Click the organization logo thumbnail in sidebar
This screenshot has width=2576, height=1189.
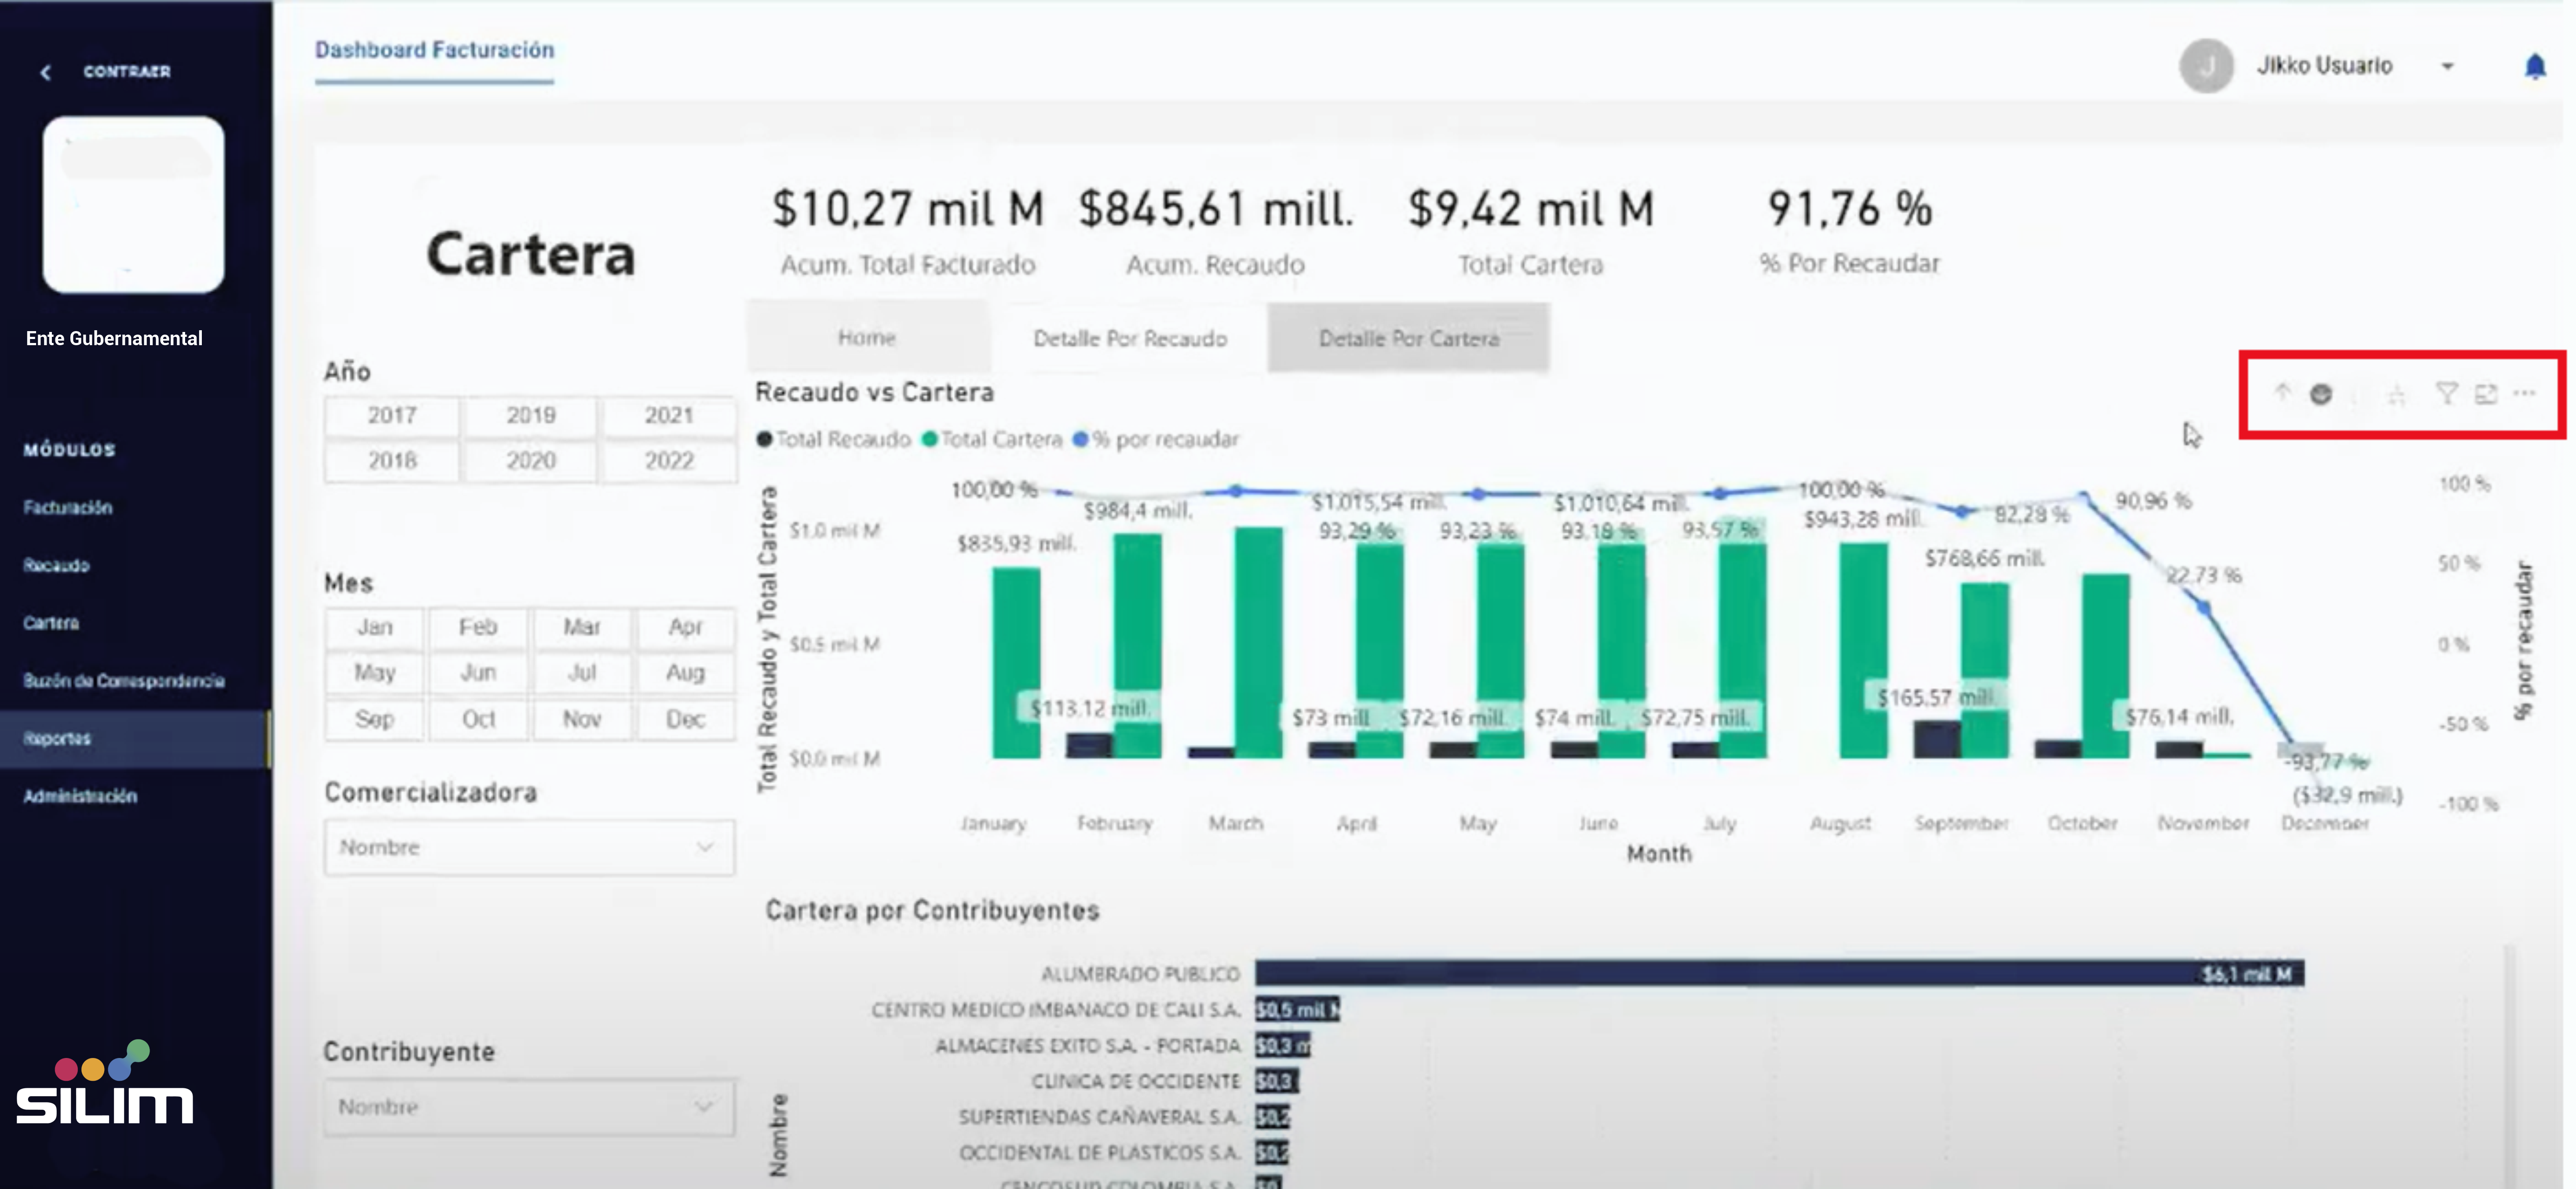(x=133, y=204)
